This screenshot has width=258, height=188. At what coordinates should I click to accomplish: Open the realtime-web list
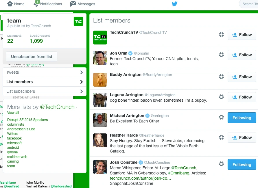coord(17,157)
